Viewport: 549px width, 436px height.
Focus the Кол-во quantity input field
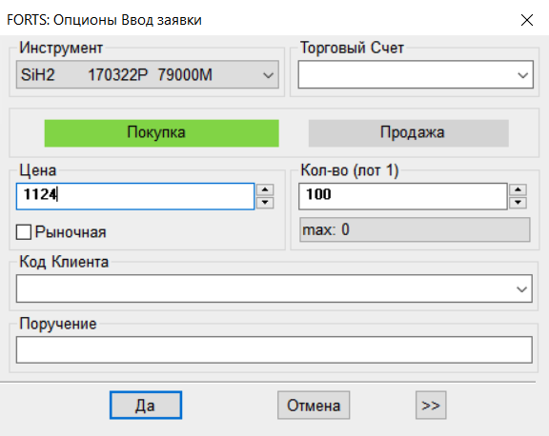(x=402, y=196)
